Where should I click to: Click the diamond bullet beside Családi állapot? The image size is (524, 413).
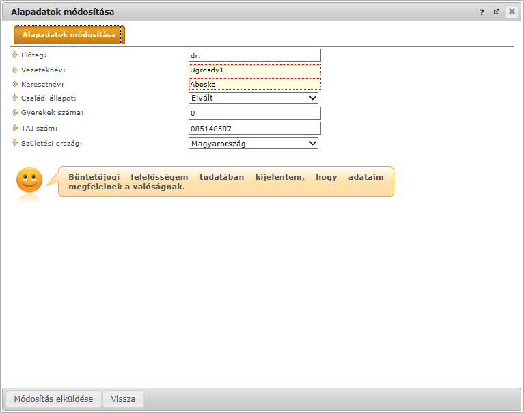click(x=15, y=98)
